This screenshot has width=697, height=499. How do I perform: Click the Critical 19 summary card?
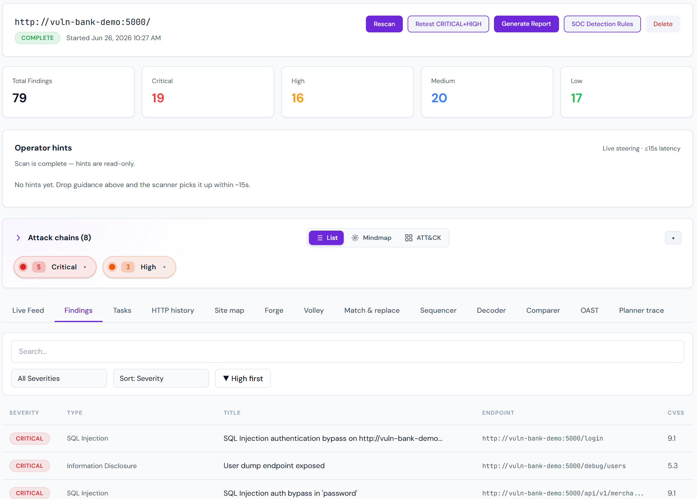(208, 92)
